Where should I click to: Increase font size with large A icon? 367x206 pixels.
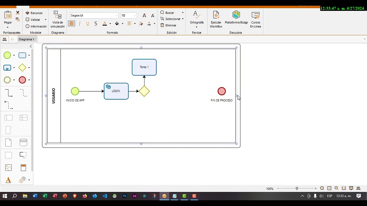[x=145, y=15]
